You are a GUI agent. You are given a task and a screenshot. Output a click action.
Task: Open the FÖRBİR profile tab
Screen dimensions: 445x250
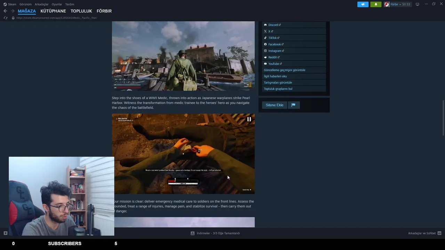click(104, 11)
